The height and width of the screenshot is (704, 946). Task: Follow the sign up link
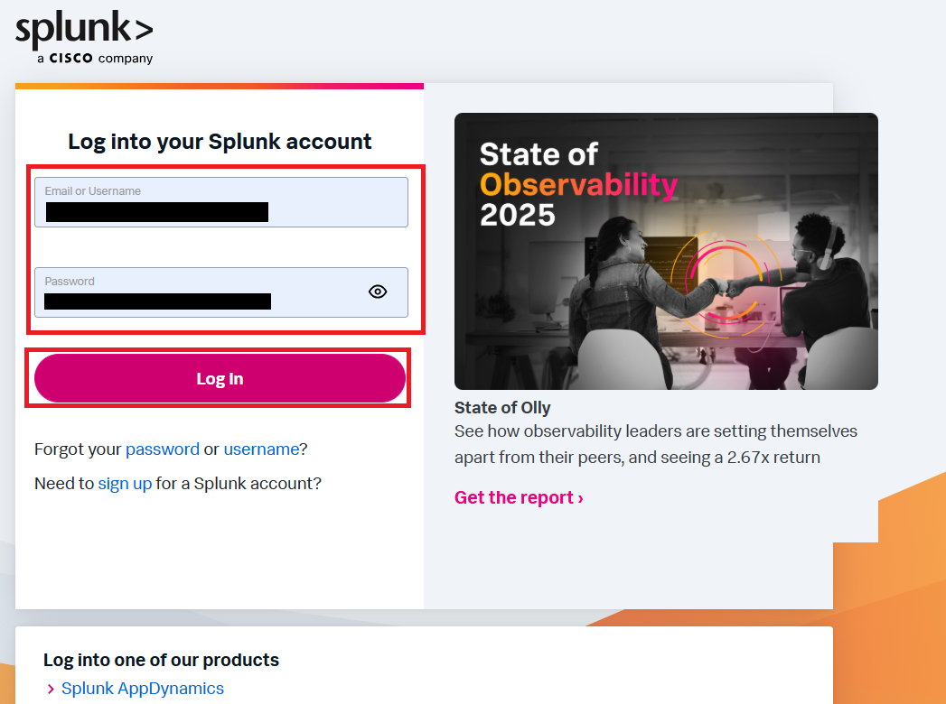[x=125, y=483]
